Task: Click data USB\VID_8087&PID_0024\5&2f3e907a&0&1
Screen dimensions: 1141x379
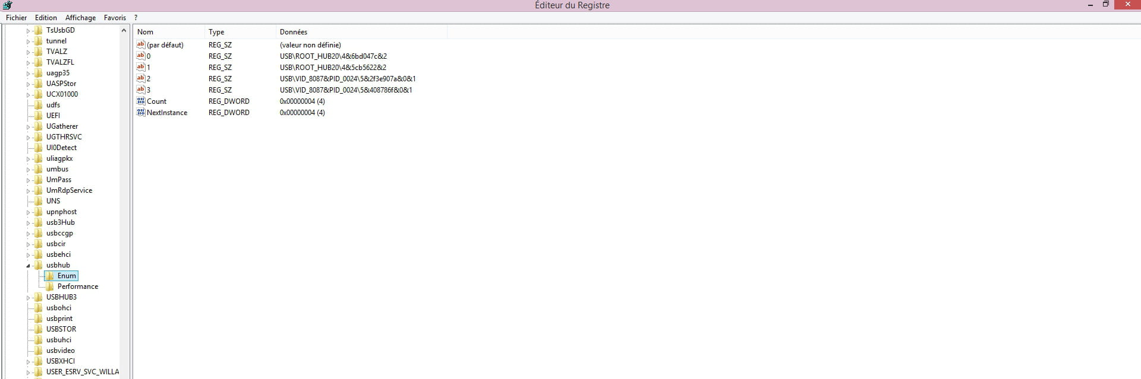Action: tap(348, 79)
